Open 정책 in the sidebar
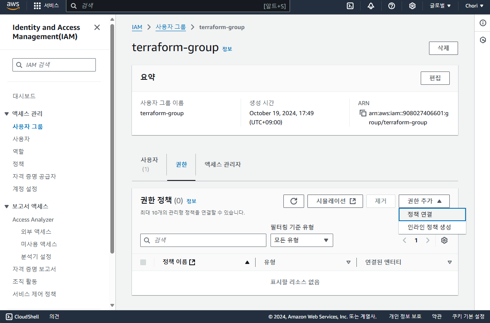This screenshot has width=490, height=323. [x=18, y=164]
